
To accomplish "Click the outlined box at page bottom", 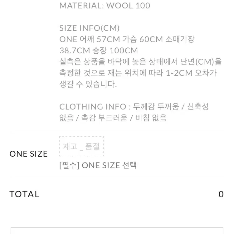I will (x=117, y=231).
